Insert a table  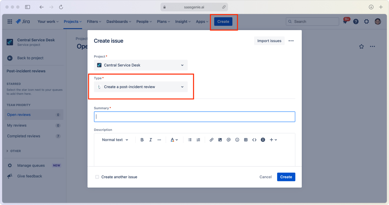(246, 140)
